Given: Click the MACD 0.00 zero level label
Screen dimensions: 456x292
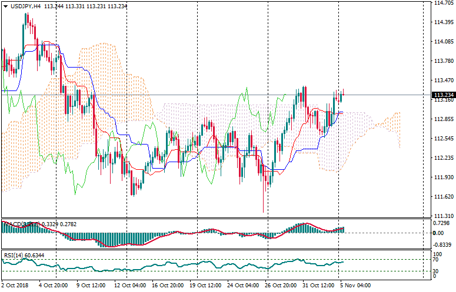Looking at the screenshot, I should click(x=440, y=232).
